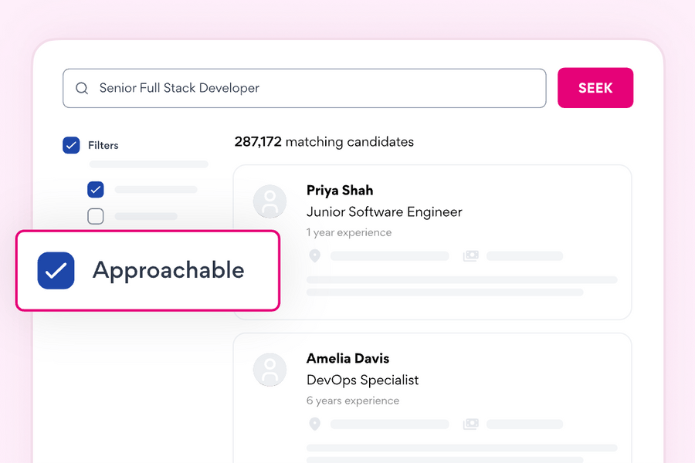Click the Senior Full Stack Developer search field
695x463 pixels.
(x=309, y=89)
